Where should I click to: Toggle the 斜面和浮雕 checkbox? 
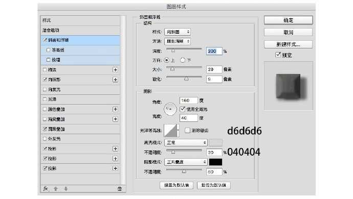click(45, 40)
